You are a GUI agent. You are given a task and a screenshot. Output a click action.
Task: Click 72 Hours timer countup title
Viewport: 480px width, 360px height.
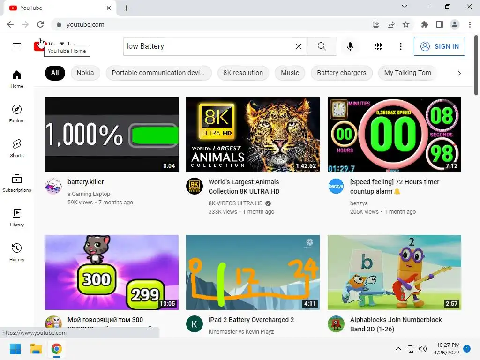(x=395, y=187)
